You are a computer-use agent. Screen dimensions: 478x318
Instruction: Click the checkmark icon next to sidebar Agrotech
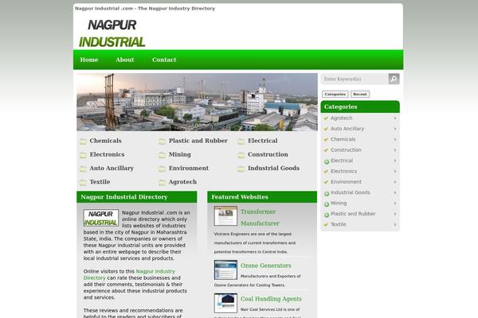tap(326, 118)
